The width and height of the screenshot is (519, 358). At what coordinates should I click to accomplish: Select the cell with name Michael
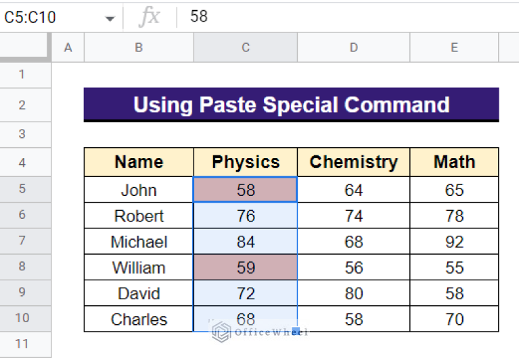click(x=139, y=241)
